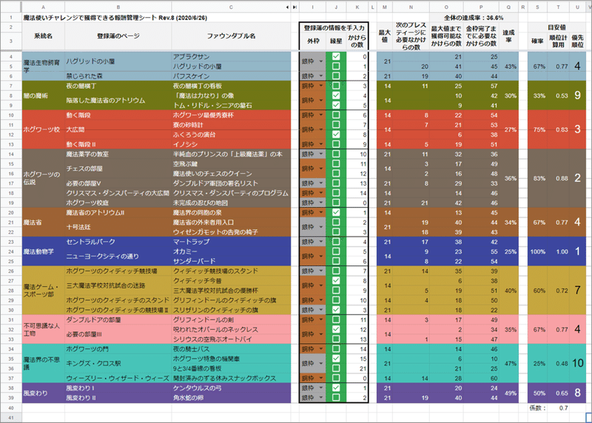The height and width of the screenshot is (423, 592).
Task: Select column B header
Action: coord(118,7)
